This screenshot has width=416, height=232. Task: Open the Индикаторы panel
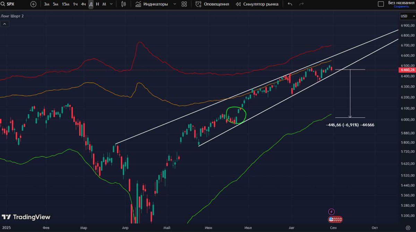(151, 4)
